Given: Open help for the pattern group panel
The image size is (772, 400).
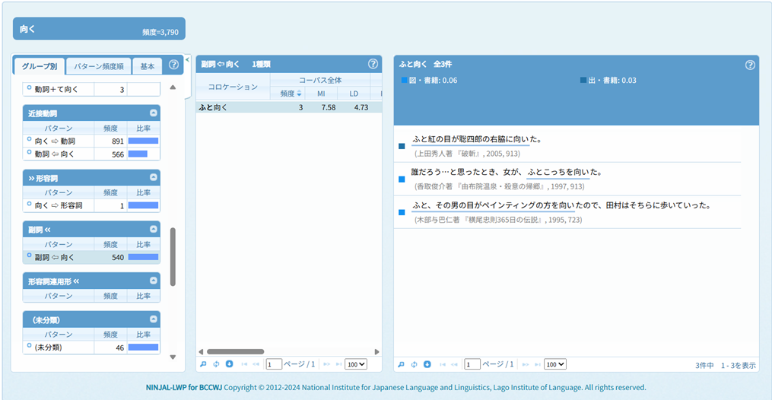Looking at the screenshot, I should (x=173, y=65).
